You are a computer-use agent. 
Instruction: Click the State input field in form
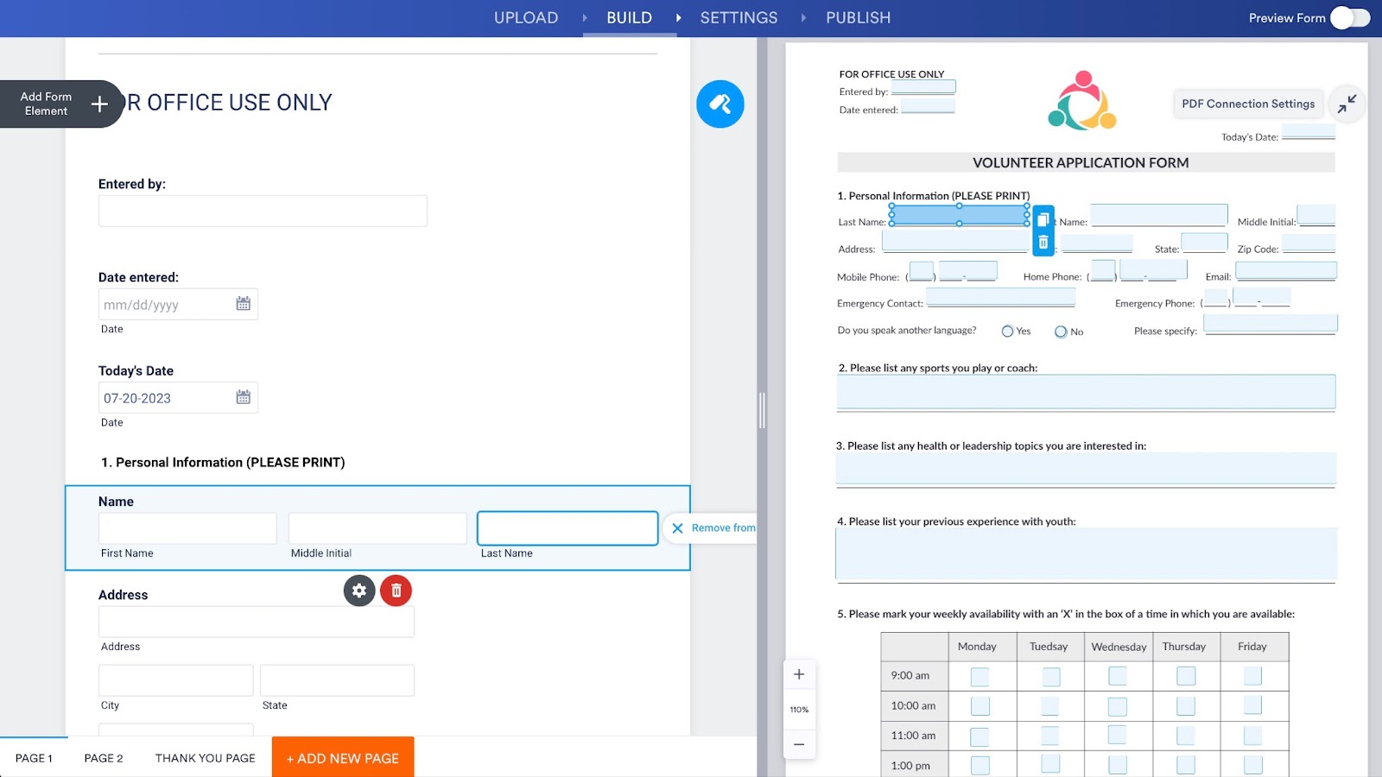click(x=337, y=680)
